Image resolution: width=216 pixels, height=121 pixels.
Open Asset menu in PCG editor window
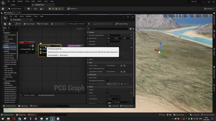(x=22, y=16)
